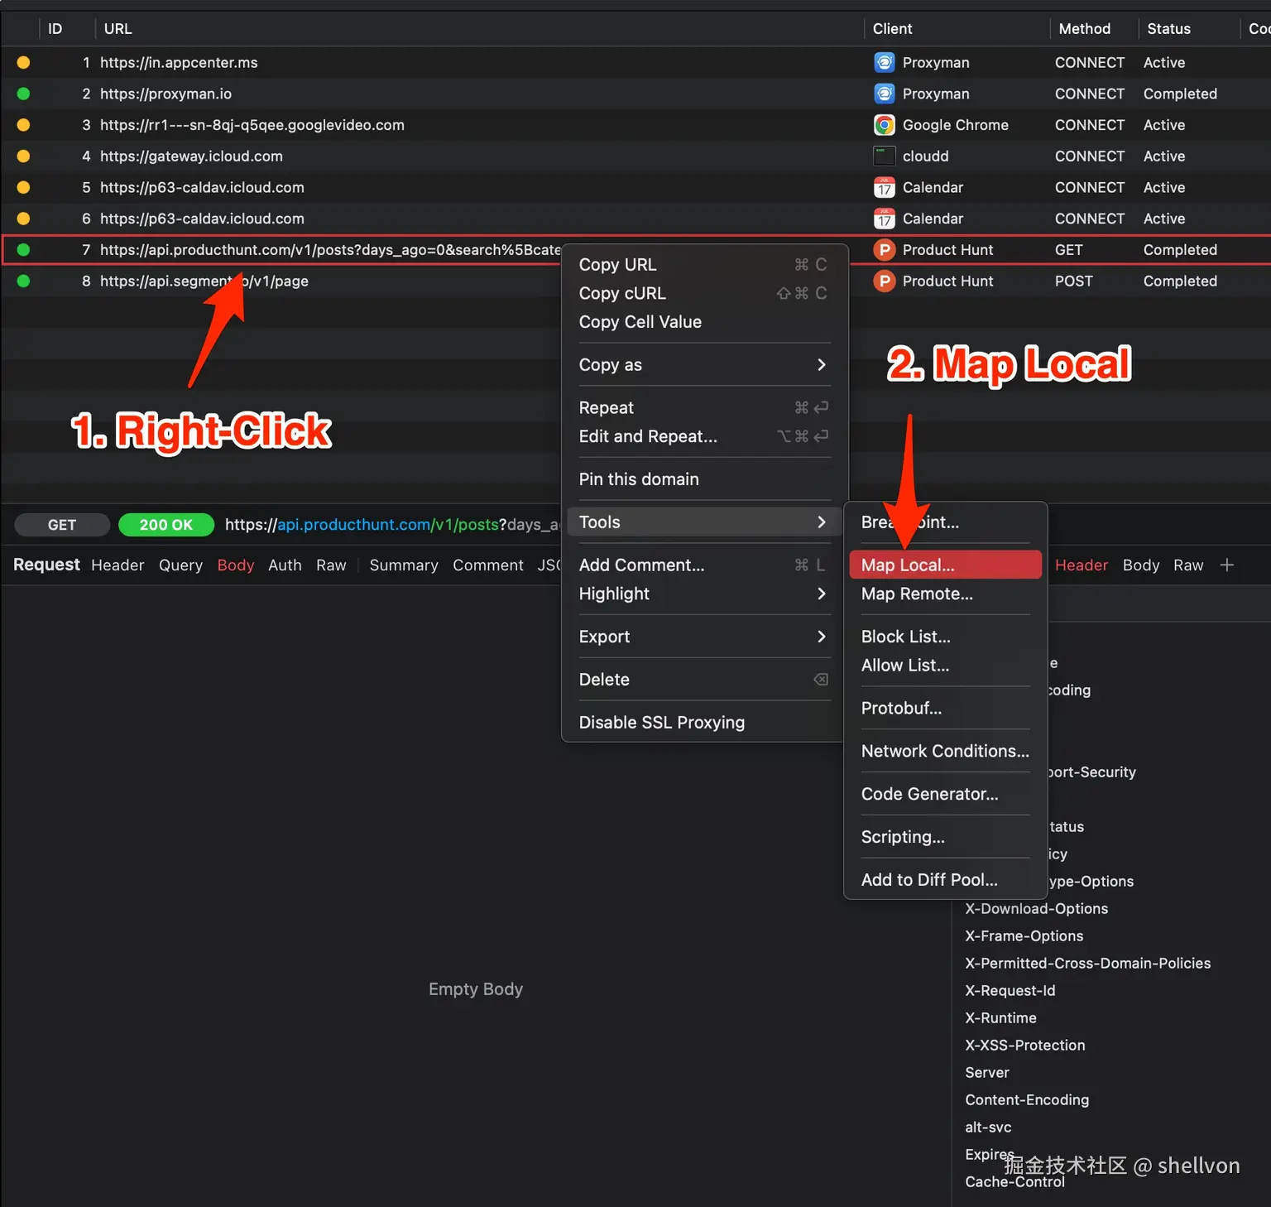Sort by ID column header

tap(55, 29)
